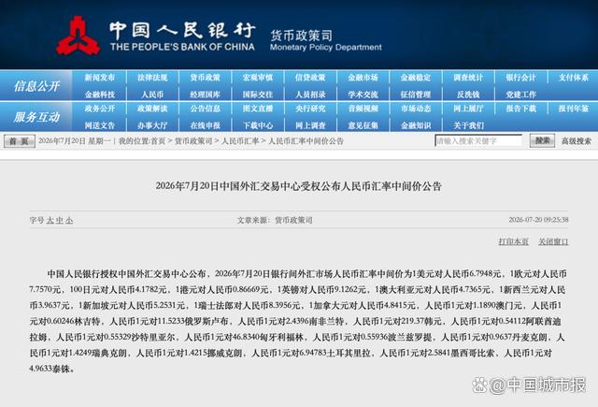Click the 文章来源: 货币政策司 text

point(275,220)
